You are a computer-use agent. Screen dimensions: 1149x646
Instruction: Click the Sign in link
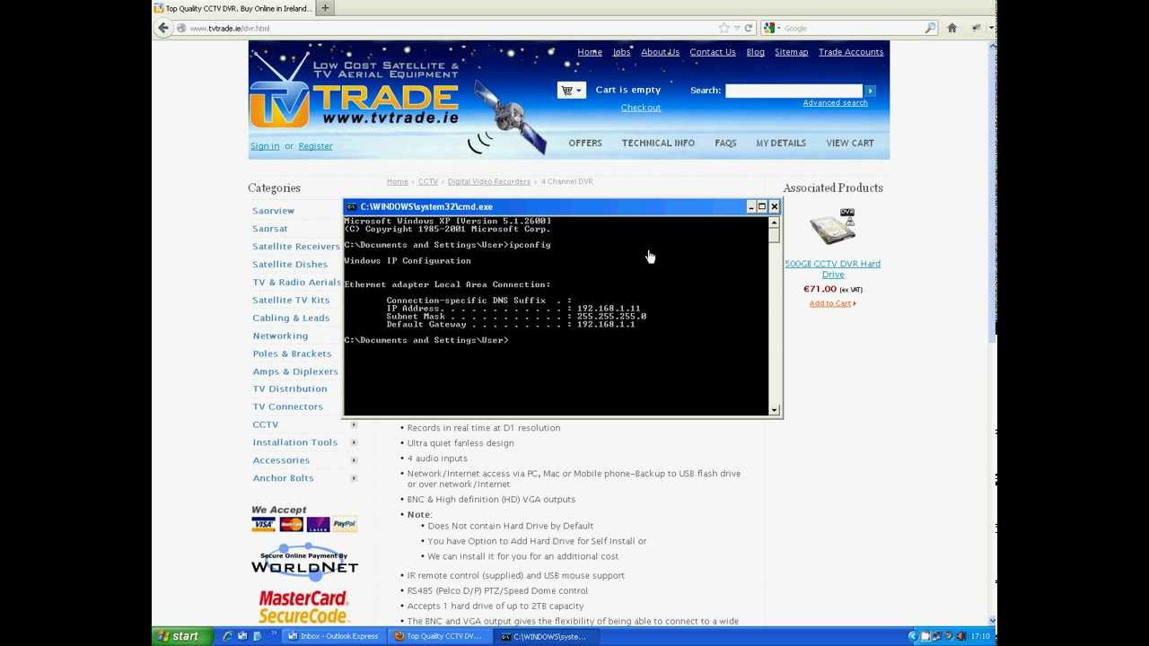pyautogui.click(x=265, y=146)
